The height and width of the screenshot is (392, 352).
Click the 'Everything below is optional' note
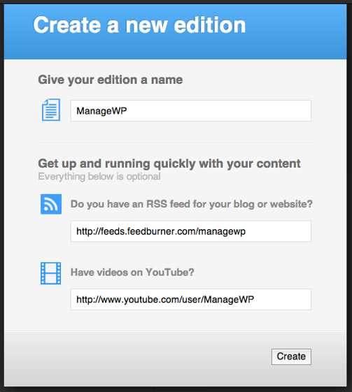pyautogui.click(x=99, y=177)
